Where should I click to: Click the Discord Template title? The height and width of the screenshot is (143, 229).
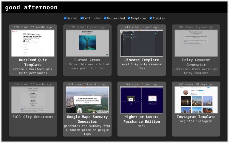pos(142,60)
